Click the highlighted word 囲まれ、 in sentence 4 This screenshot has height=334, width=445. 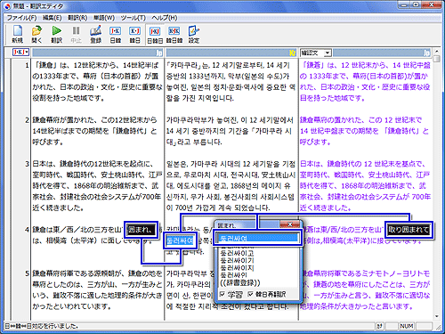click(141, 230)
